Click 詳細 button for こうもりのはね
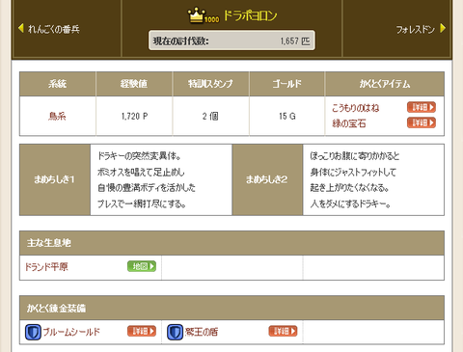The width and height of the screenshot is (463, 352). 422,107
